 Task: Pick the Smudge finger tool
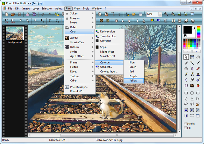click(x=192, y=80)
